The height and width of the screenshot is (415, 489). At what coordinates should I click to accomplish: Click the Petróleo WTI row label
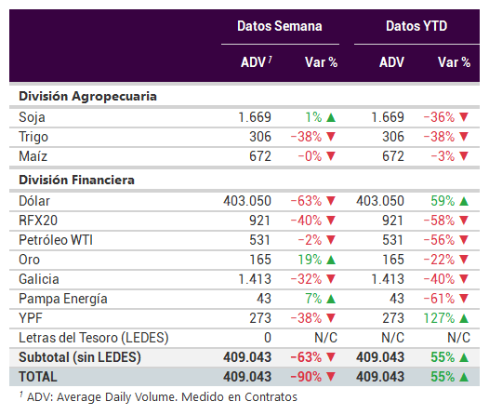coord(56,240)
